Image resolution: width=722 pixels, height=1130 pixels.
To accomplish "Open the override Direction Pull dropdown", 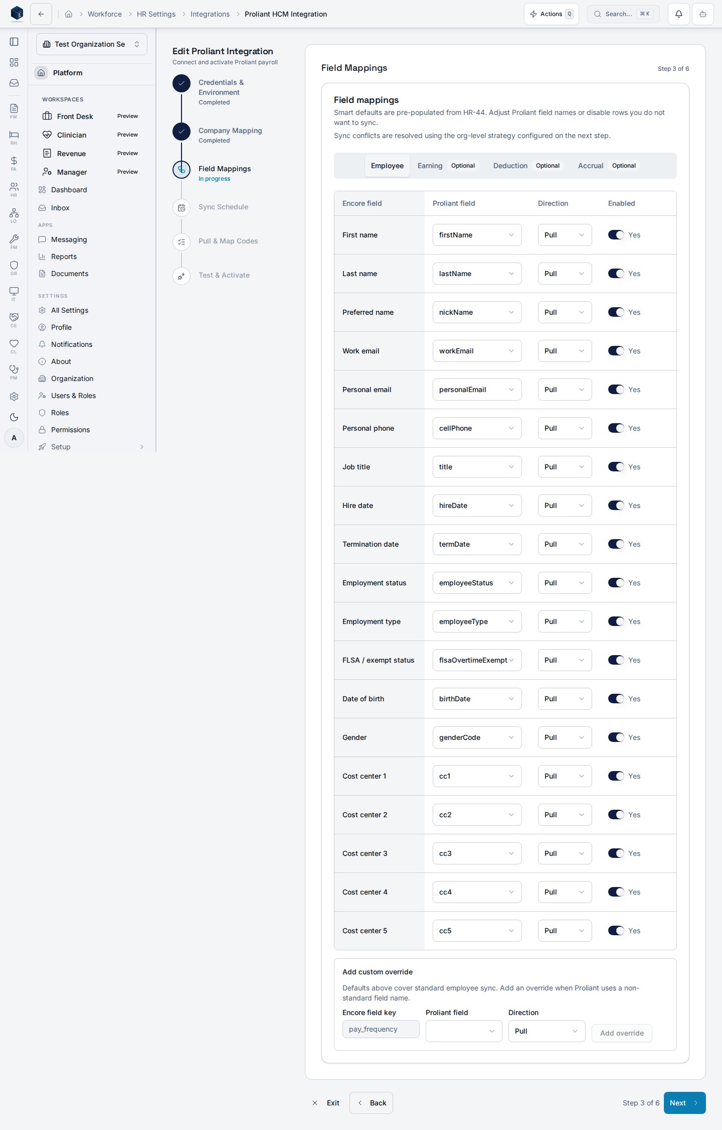I will click(x=547, y=1031).
